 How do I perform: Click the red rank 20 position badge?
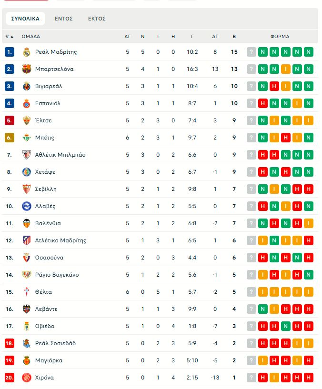point(10,378)
